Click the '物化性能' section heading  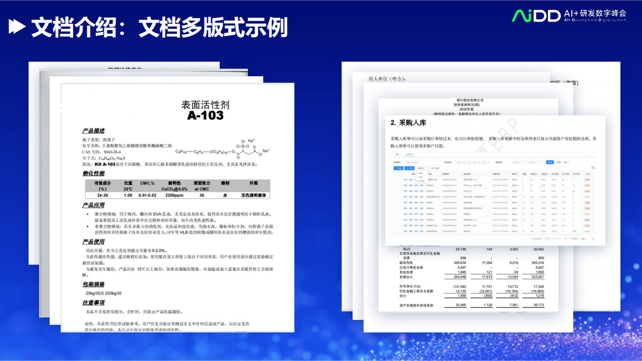[93, 173]
